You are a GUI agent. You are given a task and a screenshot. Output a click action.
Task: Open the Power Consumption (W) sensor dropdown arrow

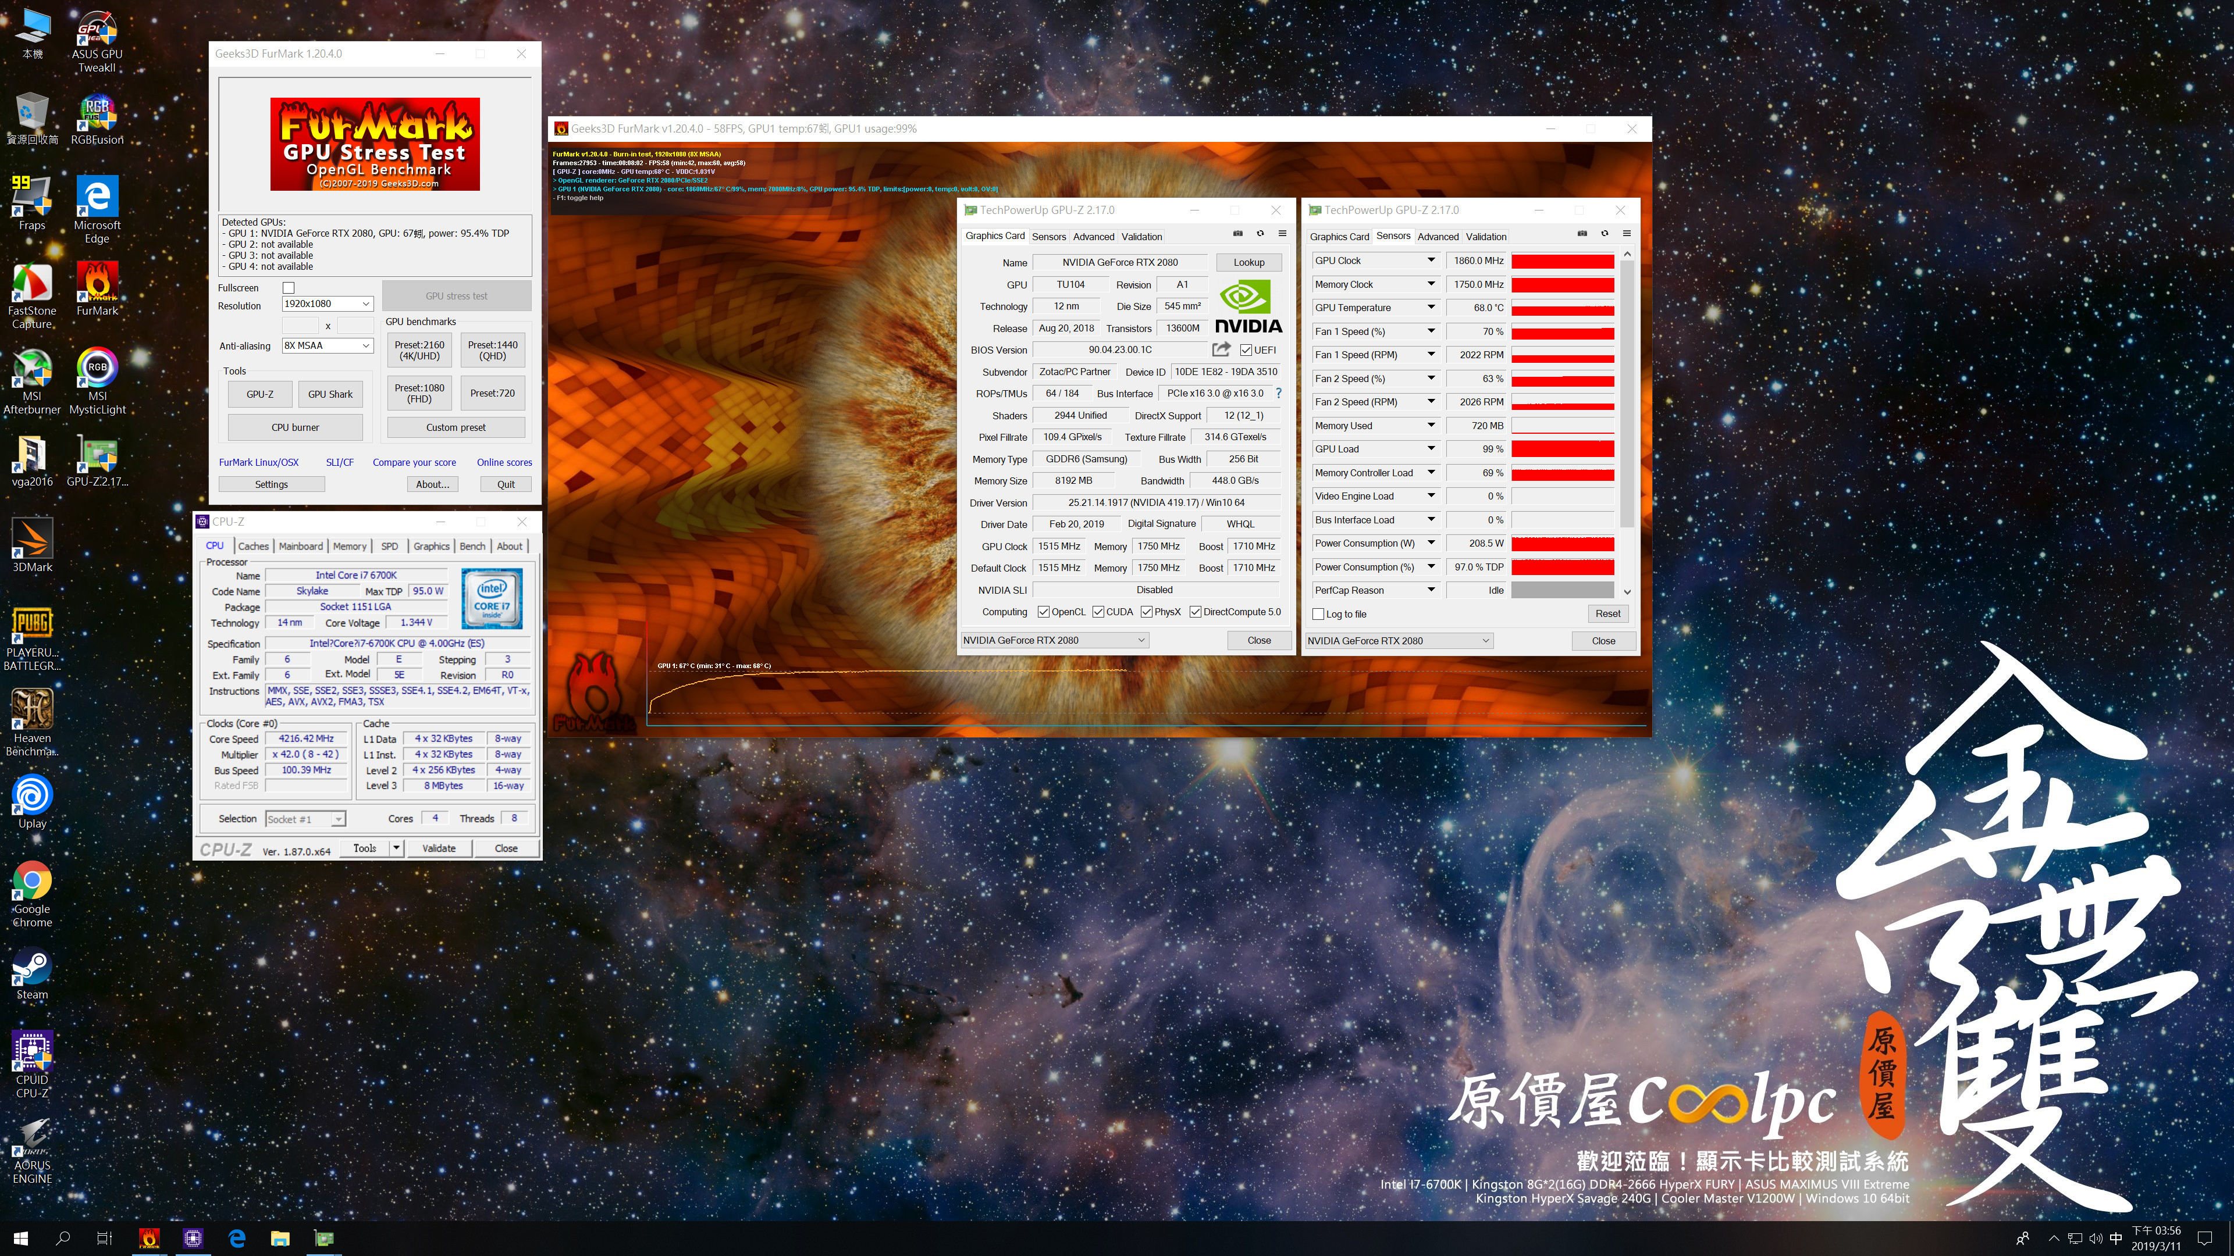coord(1431,544)
